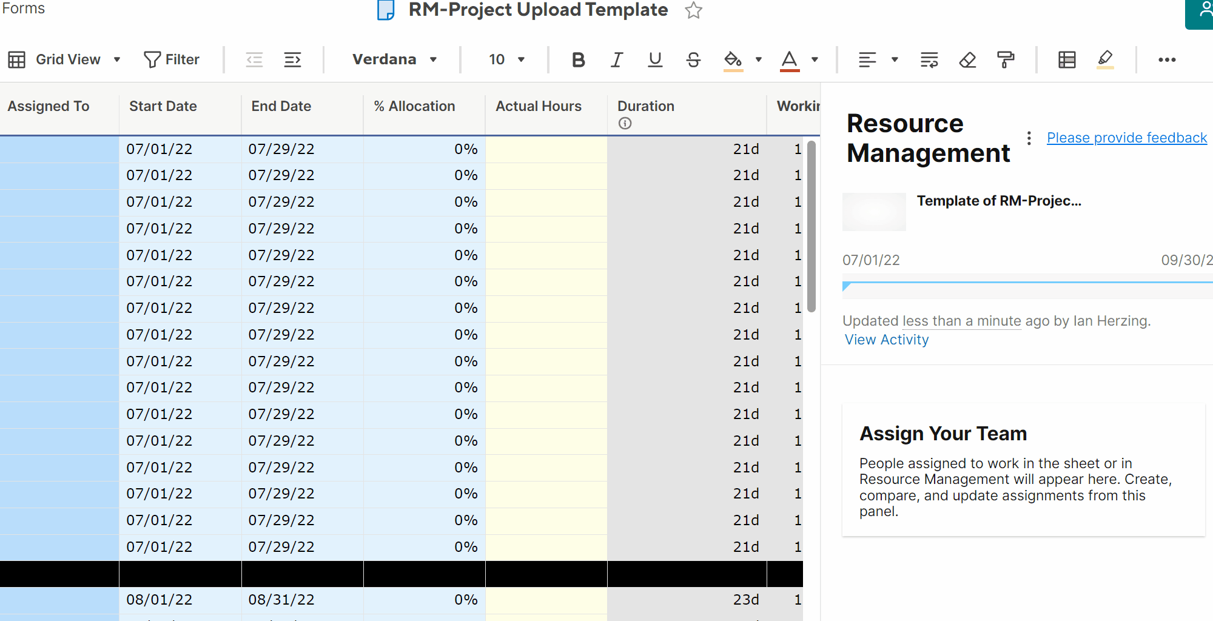Expand background color dropdown arrow
1213x621 pixels.
758,59
